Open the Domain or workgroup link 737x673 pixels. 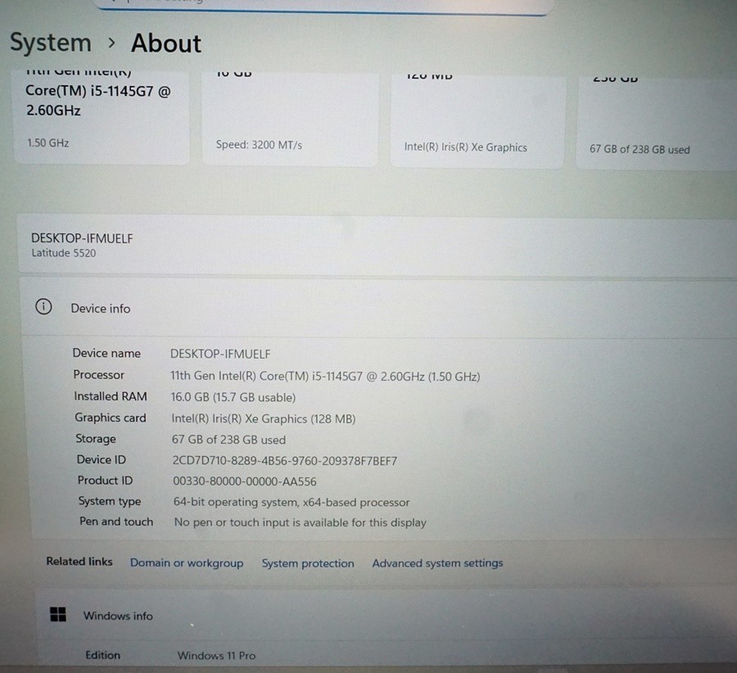(x=187, y=562)
